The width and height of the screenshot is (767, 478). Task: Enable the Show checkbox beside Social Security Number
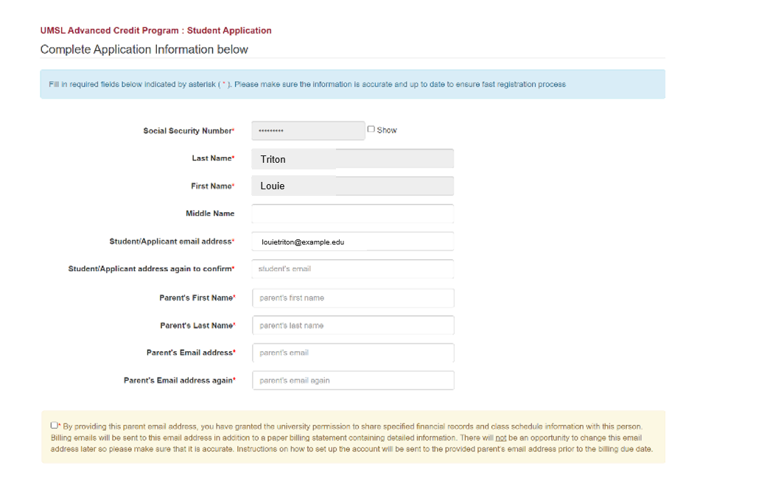point(371,129)
